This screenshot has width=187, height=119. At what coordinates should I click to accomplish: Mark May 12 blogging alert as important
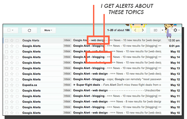click(17, 80)
